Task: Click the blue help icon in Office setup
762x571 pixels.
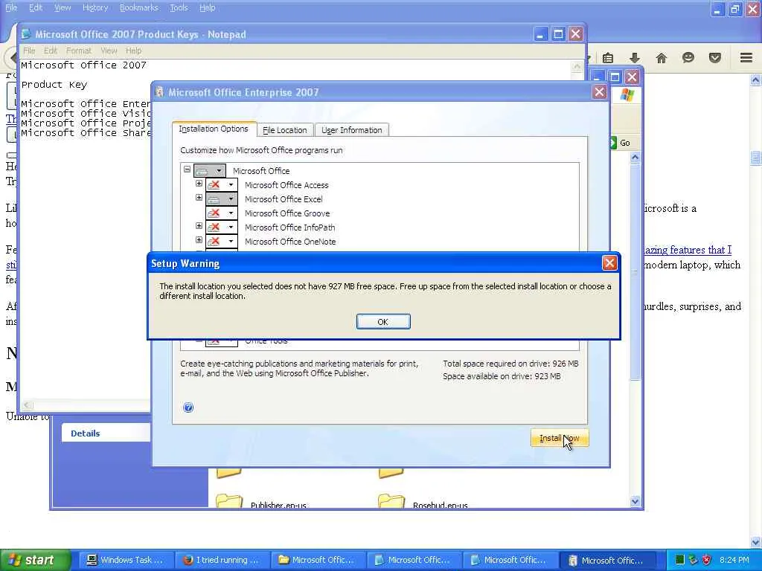Action: point(188,407)
